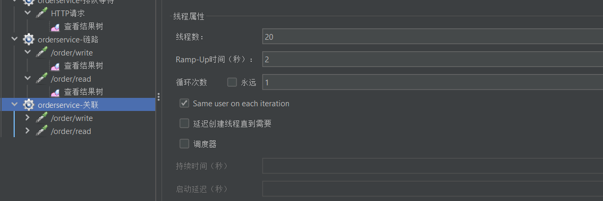Click the results tree icon under /order/read
This screenshot has height=201, width=603.
[x=55, y=92]
